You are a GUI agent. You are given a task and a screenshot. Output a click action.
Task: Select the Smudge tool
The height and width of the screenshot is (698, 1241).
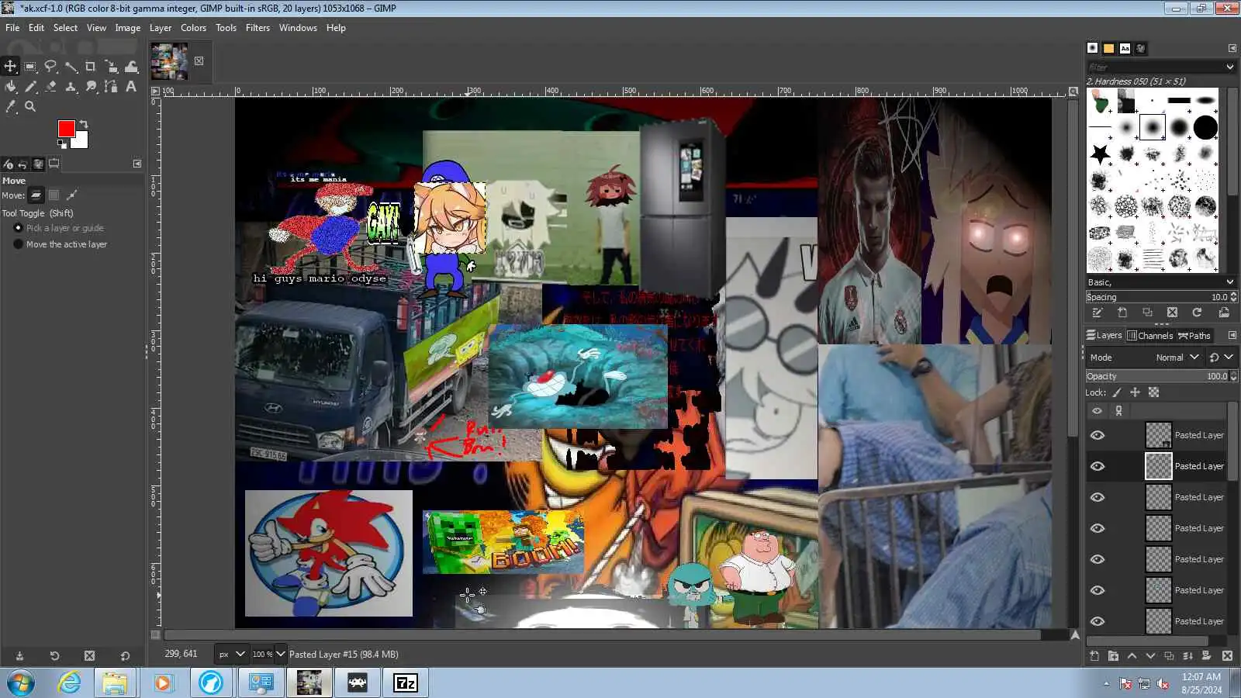point(91,87)
